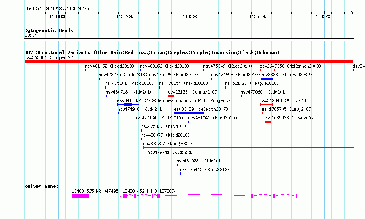365x219 pixels.
Task: Select the 13q34 cytogenetic band label
Action: pyautogui.click(x=31, y=35)
